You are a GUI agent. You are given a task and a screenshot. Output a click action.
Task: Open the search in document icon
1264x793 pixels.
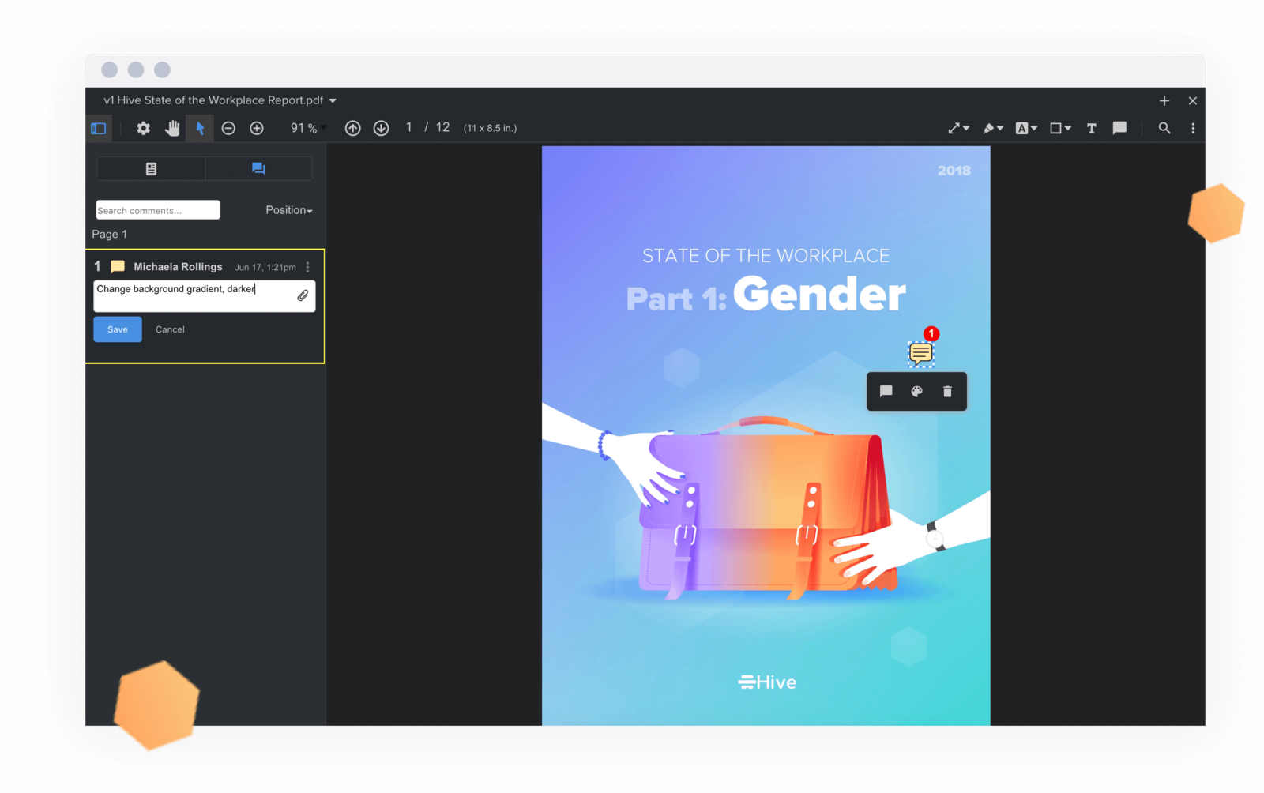1164,127
